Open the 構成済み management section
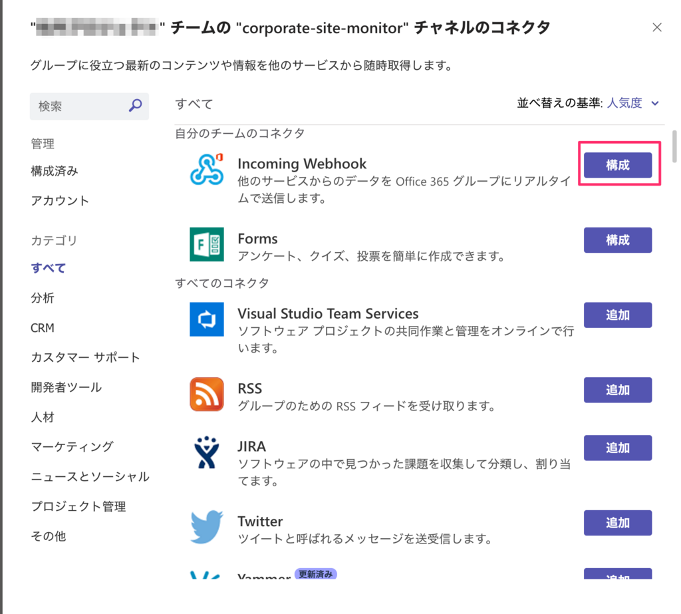Image resolution: width=681 pixels, height=614 pixels. pos(55,171)
